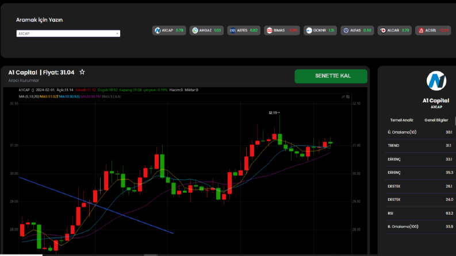This screenshot has height=256, width=456.
Task: Click the Düşük:30.92 value in chart header
Action: [108, 90]
